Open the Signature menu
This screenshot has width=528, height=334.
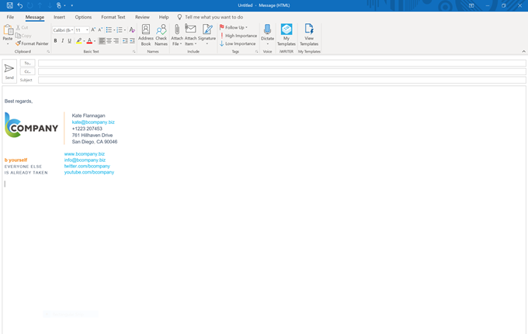tap(207, 35)
